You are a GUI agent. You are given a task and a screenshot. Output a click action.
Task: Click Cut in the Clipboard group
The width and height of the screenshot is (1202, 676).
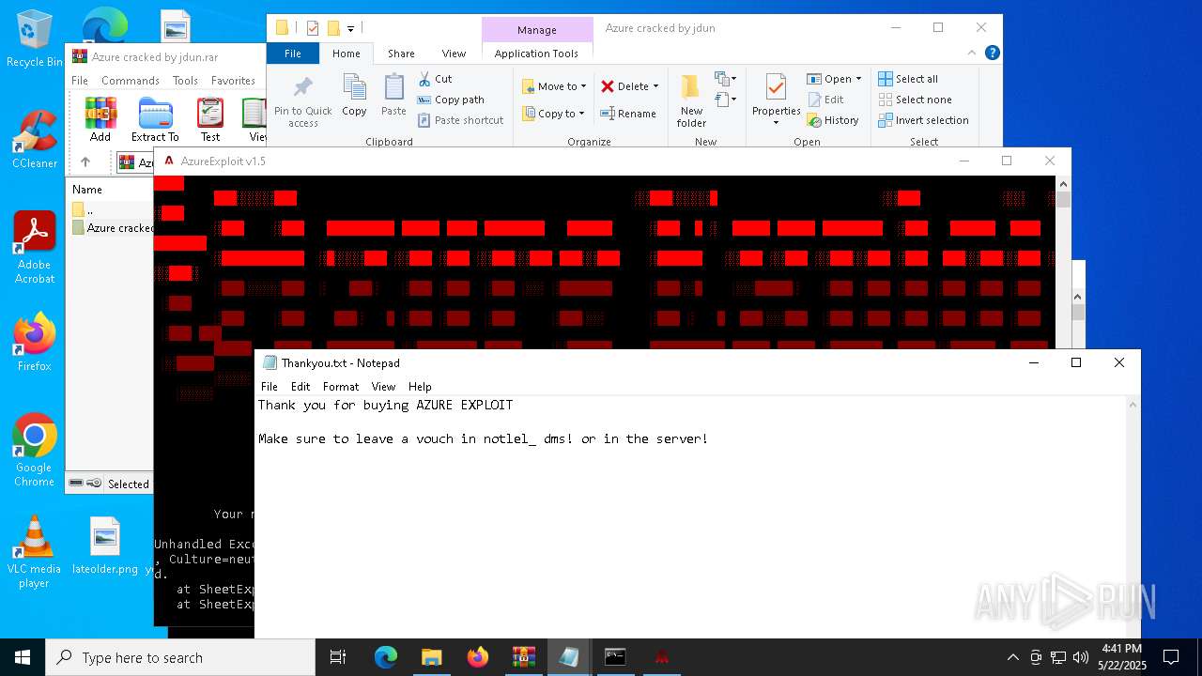pos(435,79)
